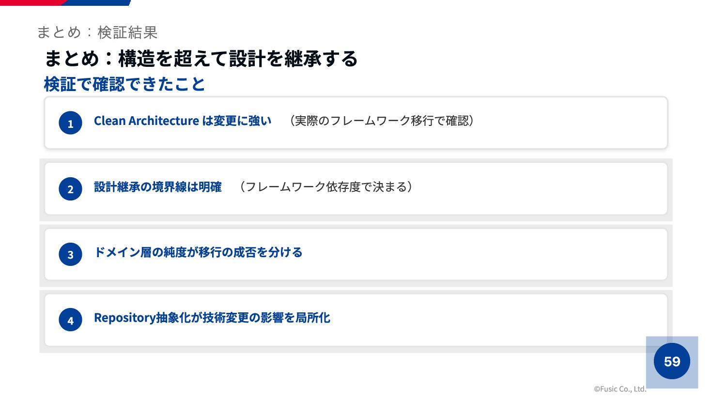
Task: Click the number 1 circle badge
Action: [x=70, y=123]
